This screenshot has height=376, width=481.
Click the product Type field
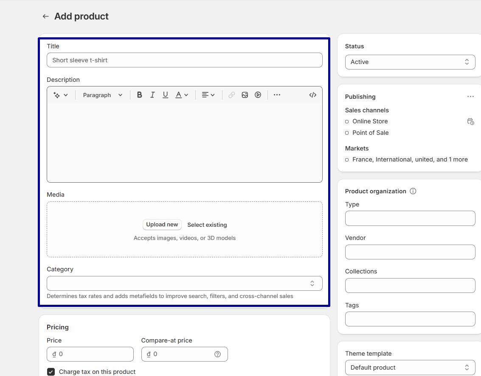[x=410, y=218]
